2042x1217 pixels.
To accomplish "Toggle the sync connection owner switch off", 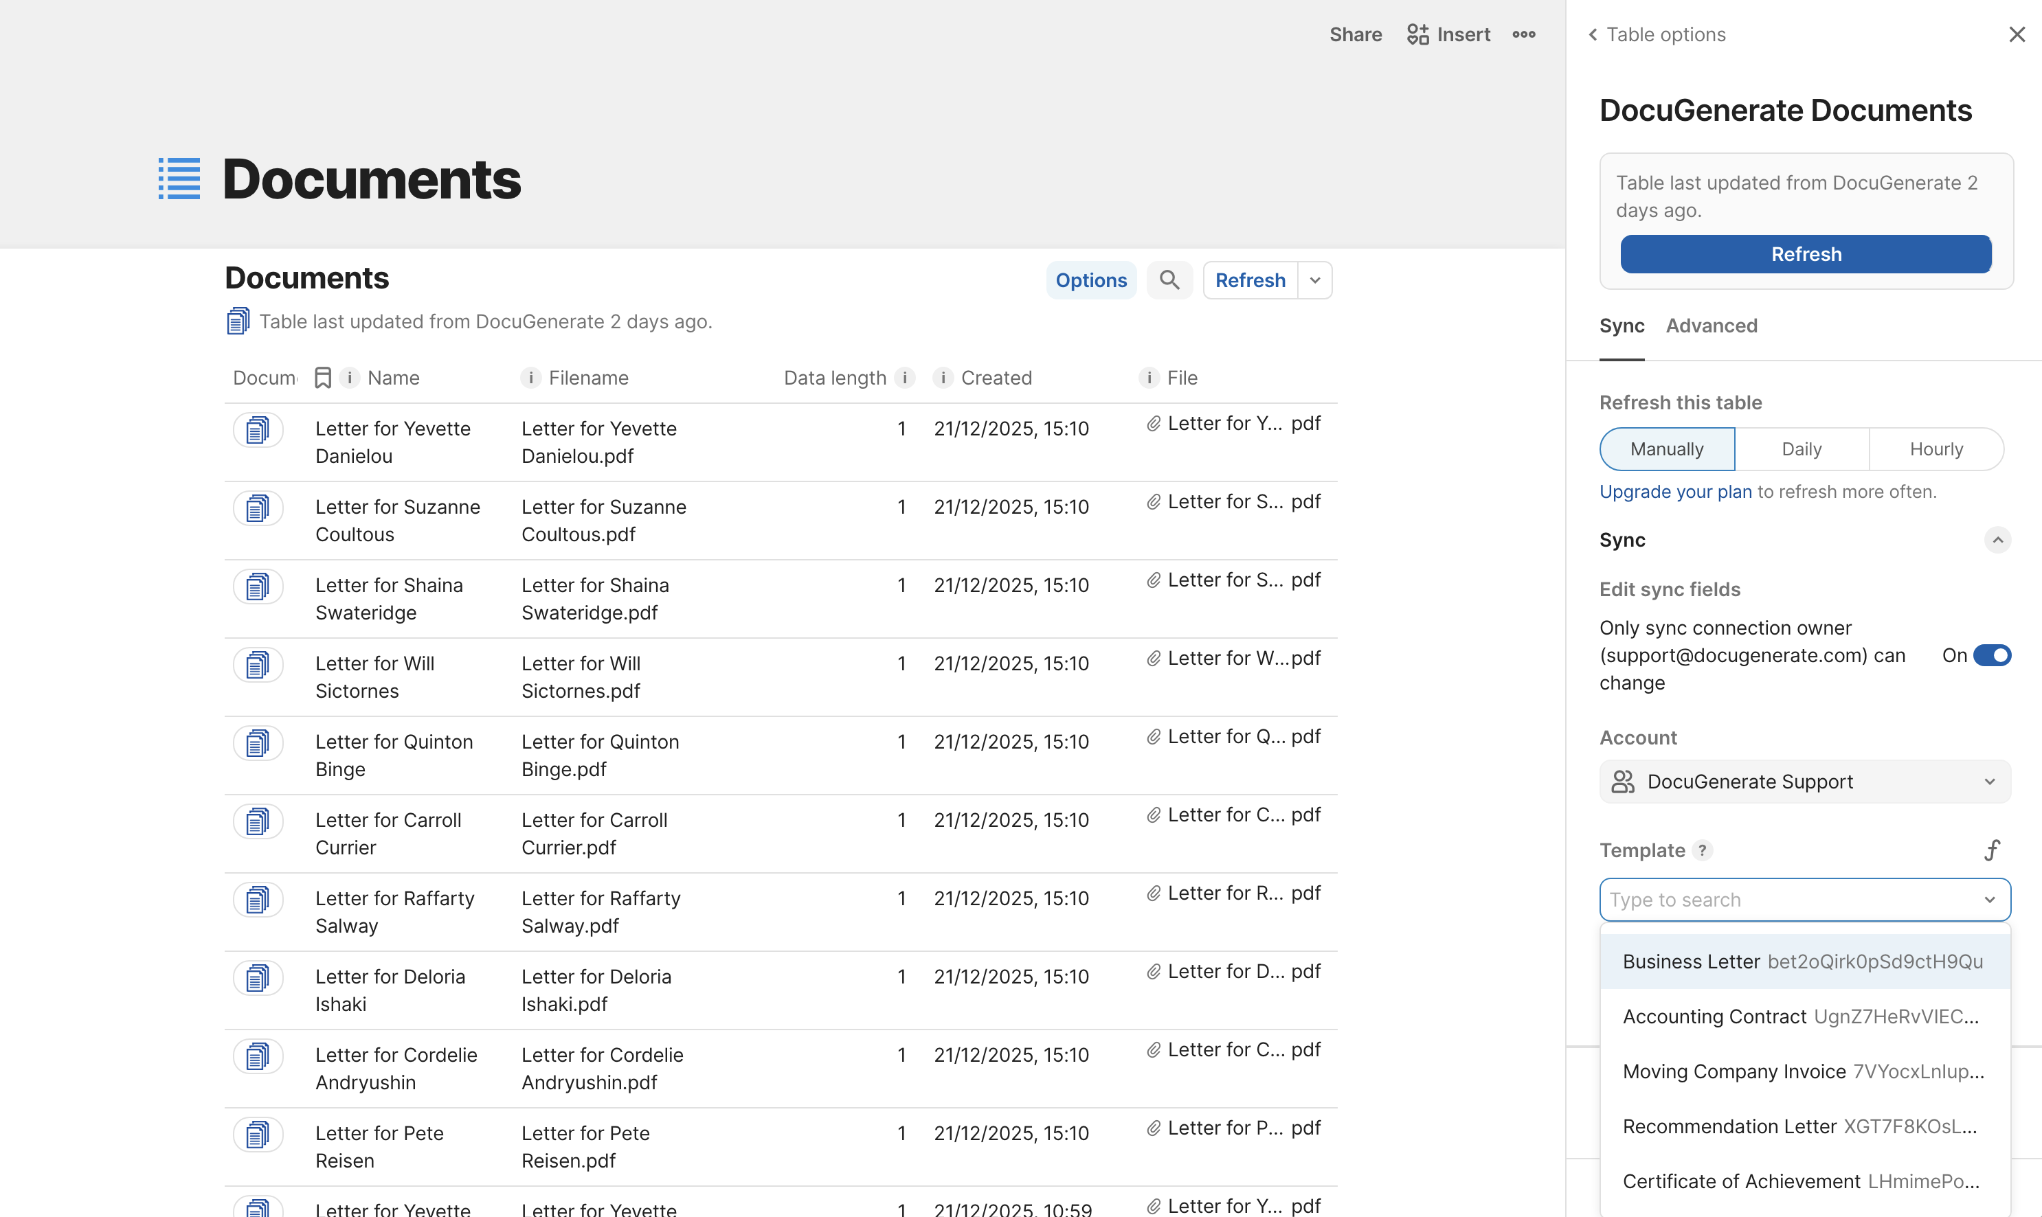I will (x=1993, y=655).
